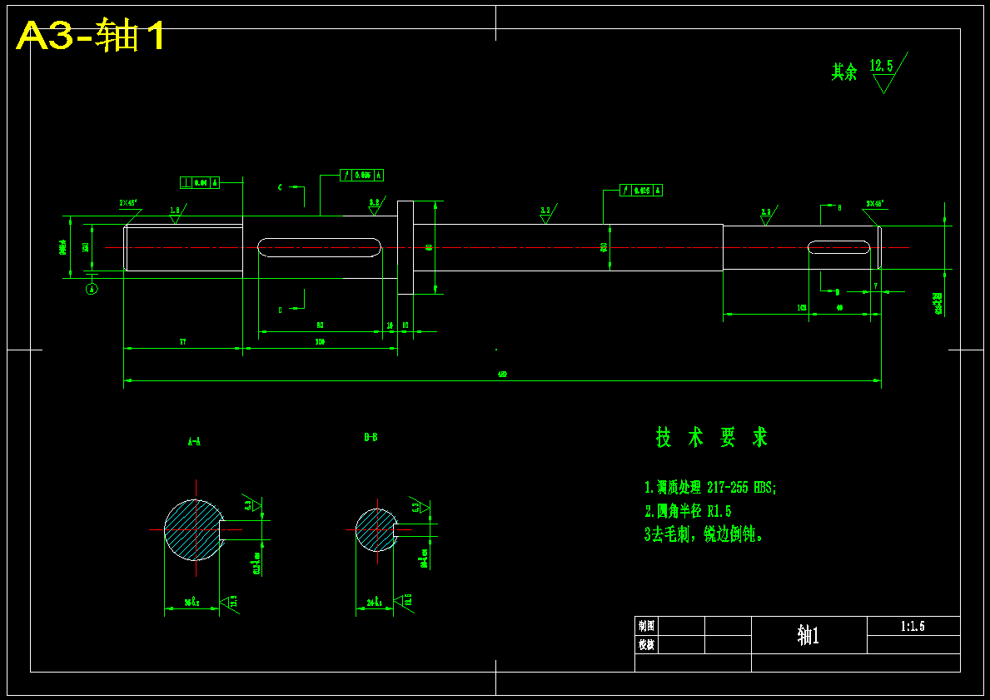990x700 pixels.
Task: Click the 6.3 roughness symbol on section B-B
Action: point(420,506)
